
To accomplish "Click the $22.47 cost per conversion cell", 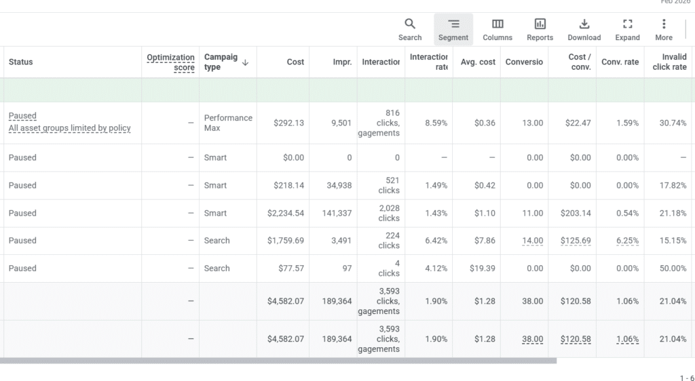I will [x=578, y=123].
